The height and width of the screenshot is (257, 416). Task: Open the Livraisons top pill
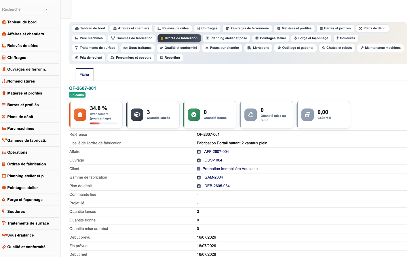pyautogui.click(x=258, y=48)
